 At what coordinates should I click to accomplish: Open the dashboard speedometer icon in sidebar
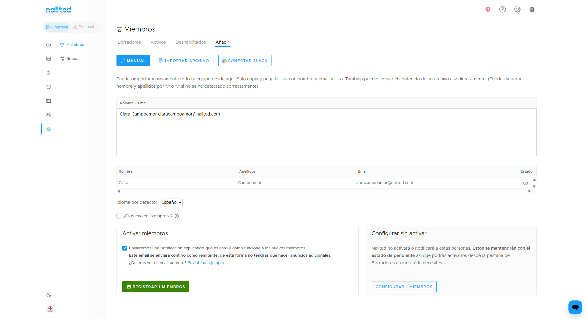[x=49, y=45]
